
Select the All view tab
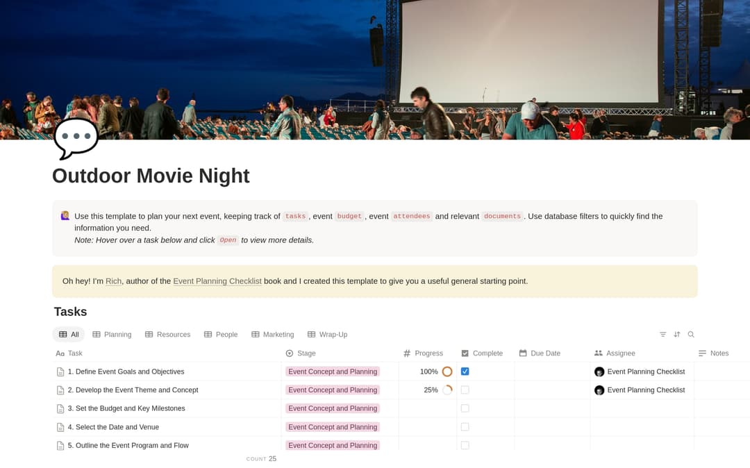click(68, 335)
